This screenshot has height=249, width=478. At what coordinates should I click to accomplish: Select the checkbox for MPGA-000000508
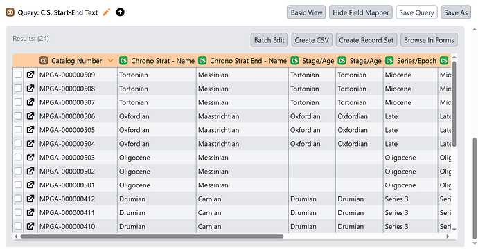[x=18, y=89]
